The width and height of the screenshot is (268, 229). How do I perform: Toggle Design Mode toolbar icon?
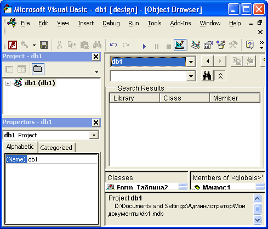tap(180, 45)
